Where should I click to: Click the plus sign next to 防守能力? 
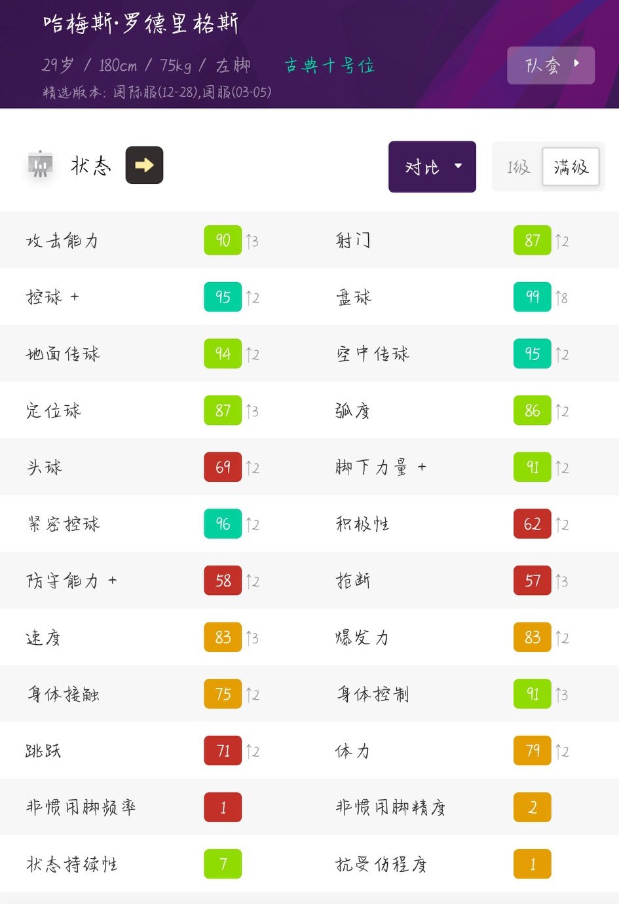coord(113,580)
